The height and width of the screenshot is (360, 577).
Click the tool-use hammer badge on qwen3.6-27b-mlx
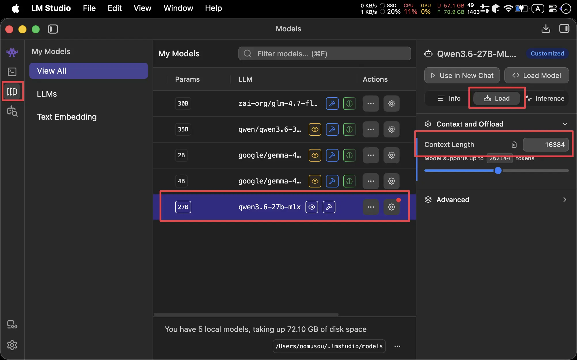pyautogui.click(x=329, y=207)
